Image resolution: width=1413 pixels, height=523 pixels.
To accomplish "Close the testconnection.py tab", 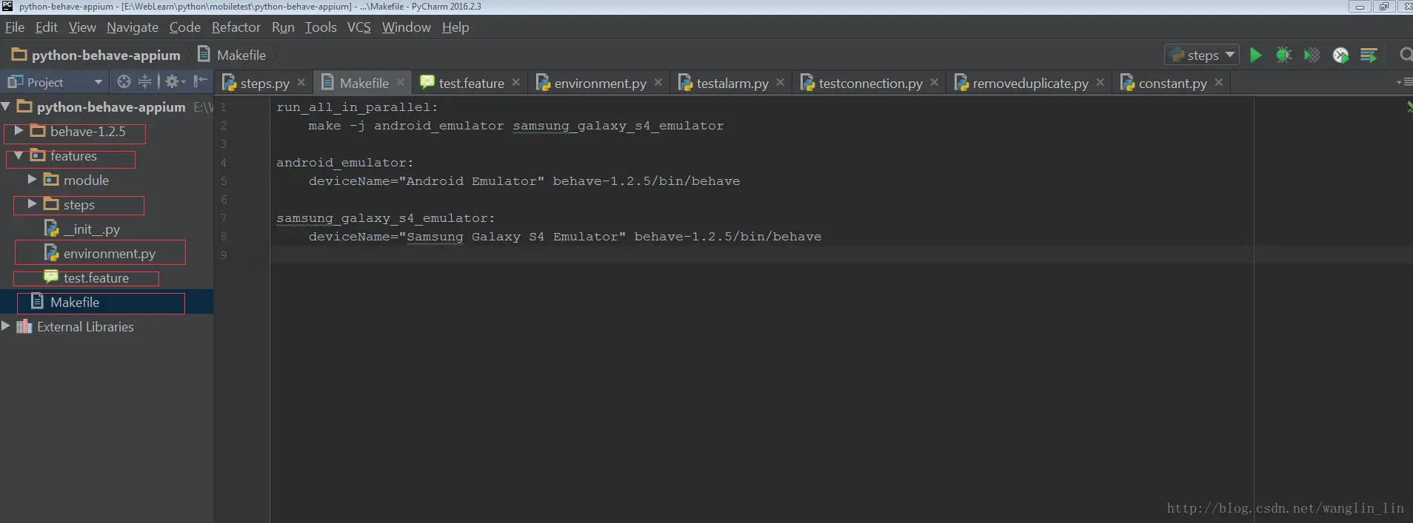I will point(934,82).
